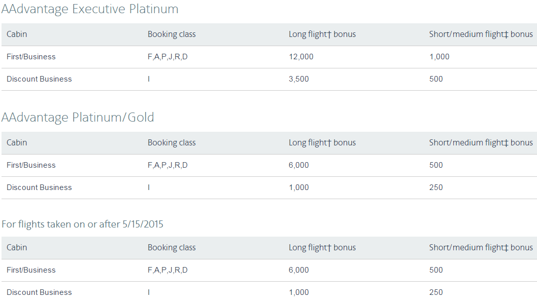Image resolution: width=537 pixels, height=303 pixels.
Task: Select the 3,500 long flight bonus cell
Action: point(298,79)
